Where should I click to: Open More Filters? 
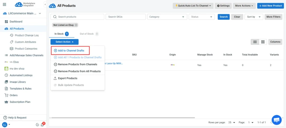click(273, 17)
